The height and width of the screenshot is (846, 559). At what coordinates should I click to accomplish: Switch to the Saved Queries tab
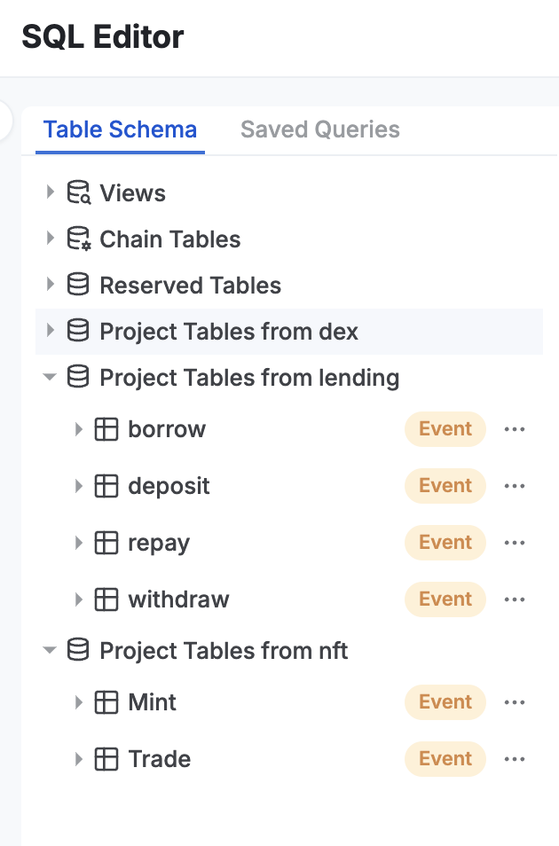320,129
